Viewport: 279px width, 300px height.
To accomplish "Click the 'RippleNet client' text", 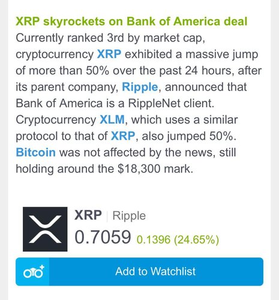I will tap(171, 103).
